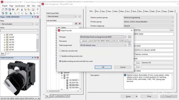
Task: Expand the RIT node in parts tree
Action: pos(62,75)
